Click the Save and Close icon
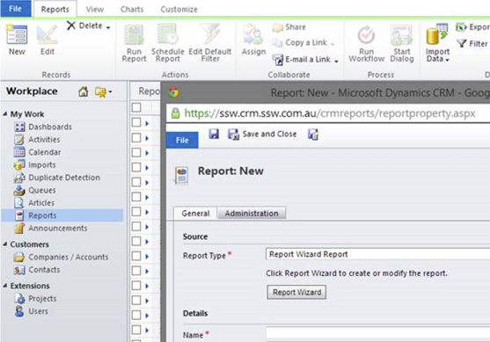The width and height of the screenshot is (490, 342). point(233,135)
